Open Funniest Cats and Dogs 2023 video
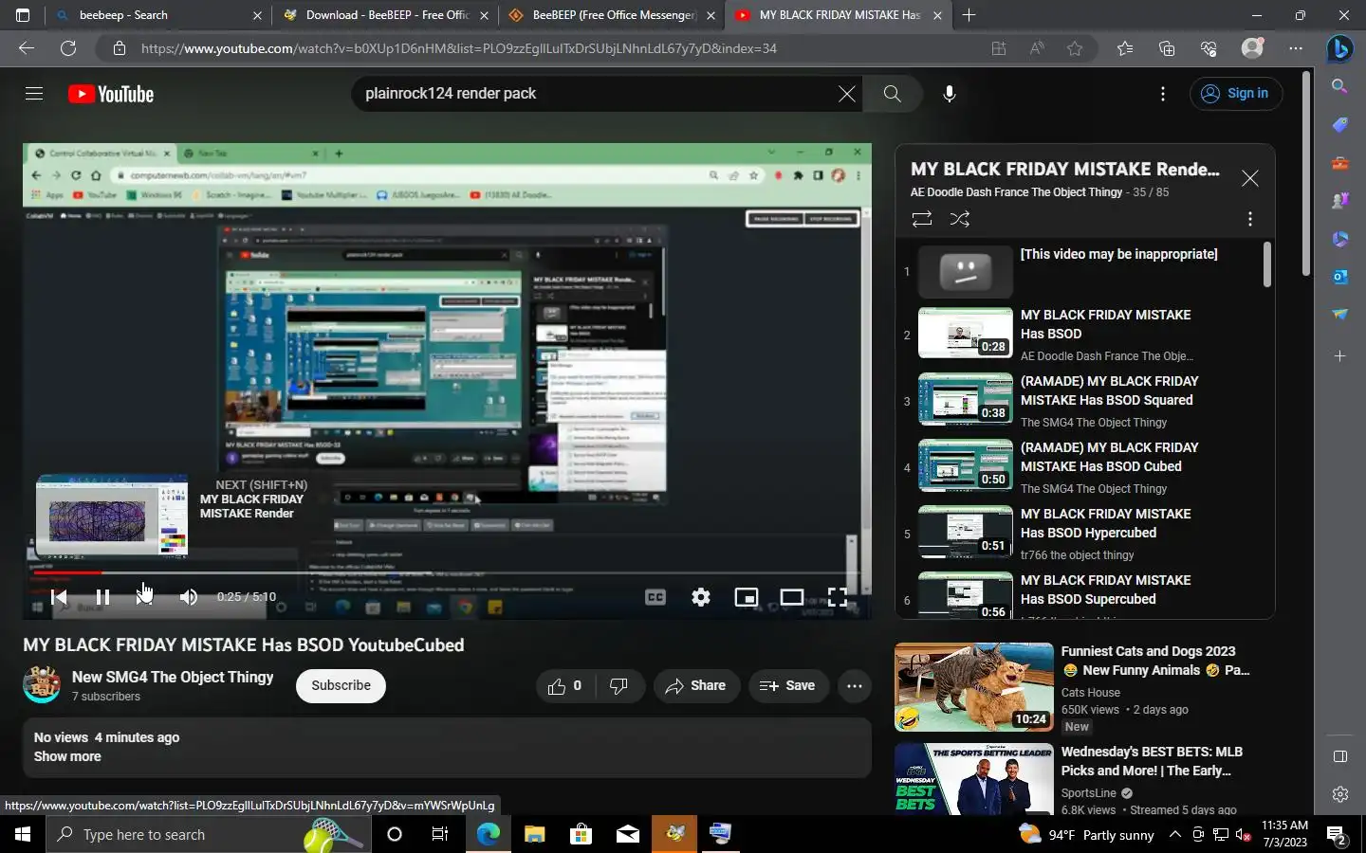Image resolution: width=1366 pixels, height=853 pixels. pos(1155,661)
